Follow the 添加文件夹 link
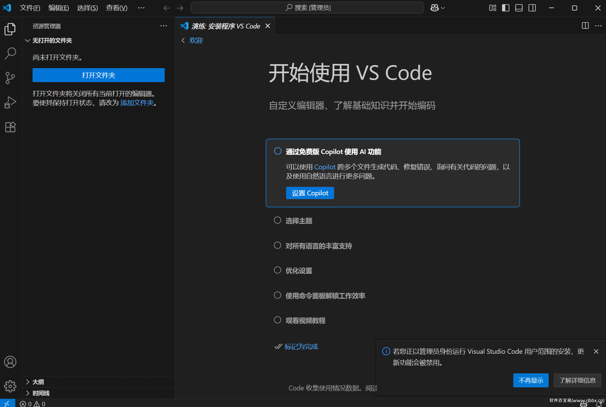This screenshot has height=407, width=606. click(x=137, y=103)
